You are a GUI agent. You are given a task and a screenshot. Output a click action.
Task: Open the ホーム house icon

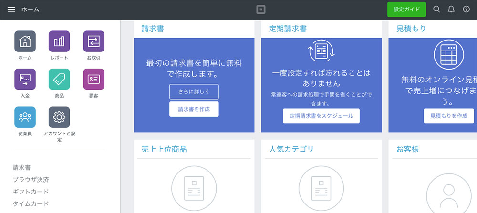click(25, 41)
